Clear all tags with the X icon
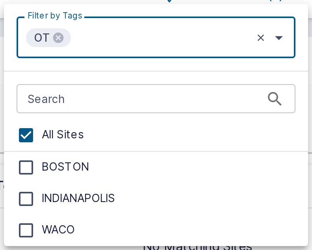The width and height of the screenshot is (312, 250). [261, 38]
